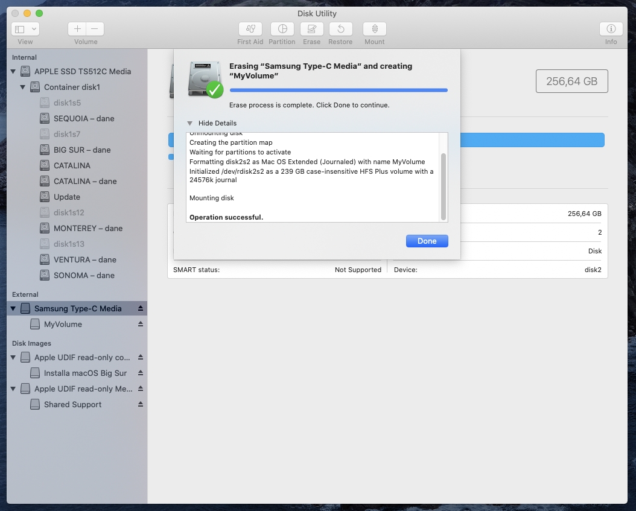Select SONOMA – dane volume
The width and height of the screenshot is (636, 511).
77,275
